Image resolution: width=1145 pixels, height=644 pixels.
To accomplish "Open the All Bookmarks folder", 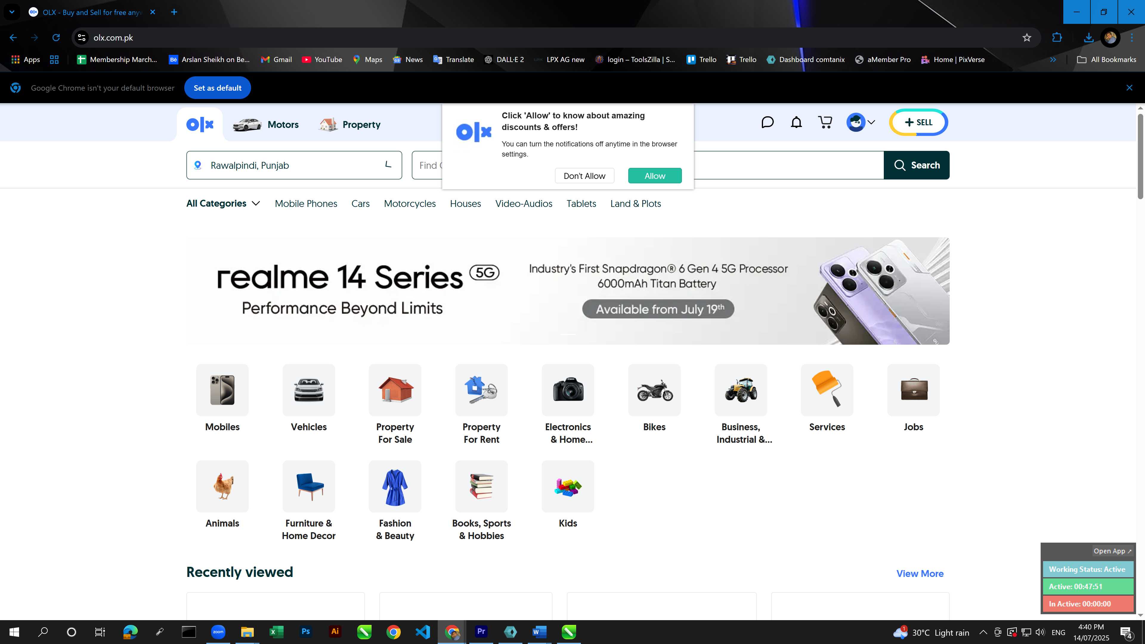I will pos(1107,60).
